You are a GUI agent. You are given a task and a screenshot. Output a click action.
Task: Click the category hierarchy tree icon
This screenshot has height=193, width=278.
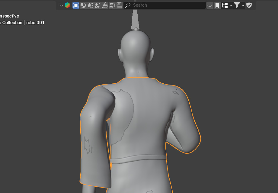[225, 5]
